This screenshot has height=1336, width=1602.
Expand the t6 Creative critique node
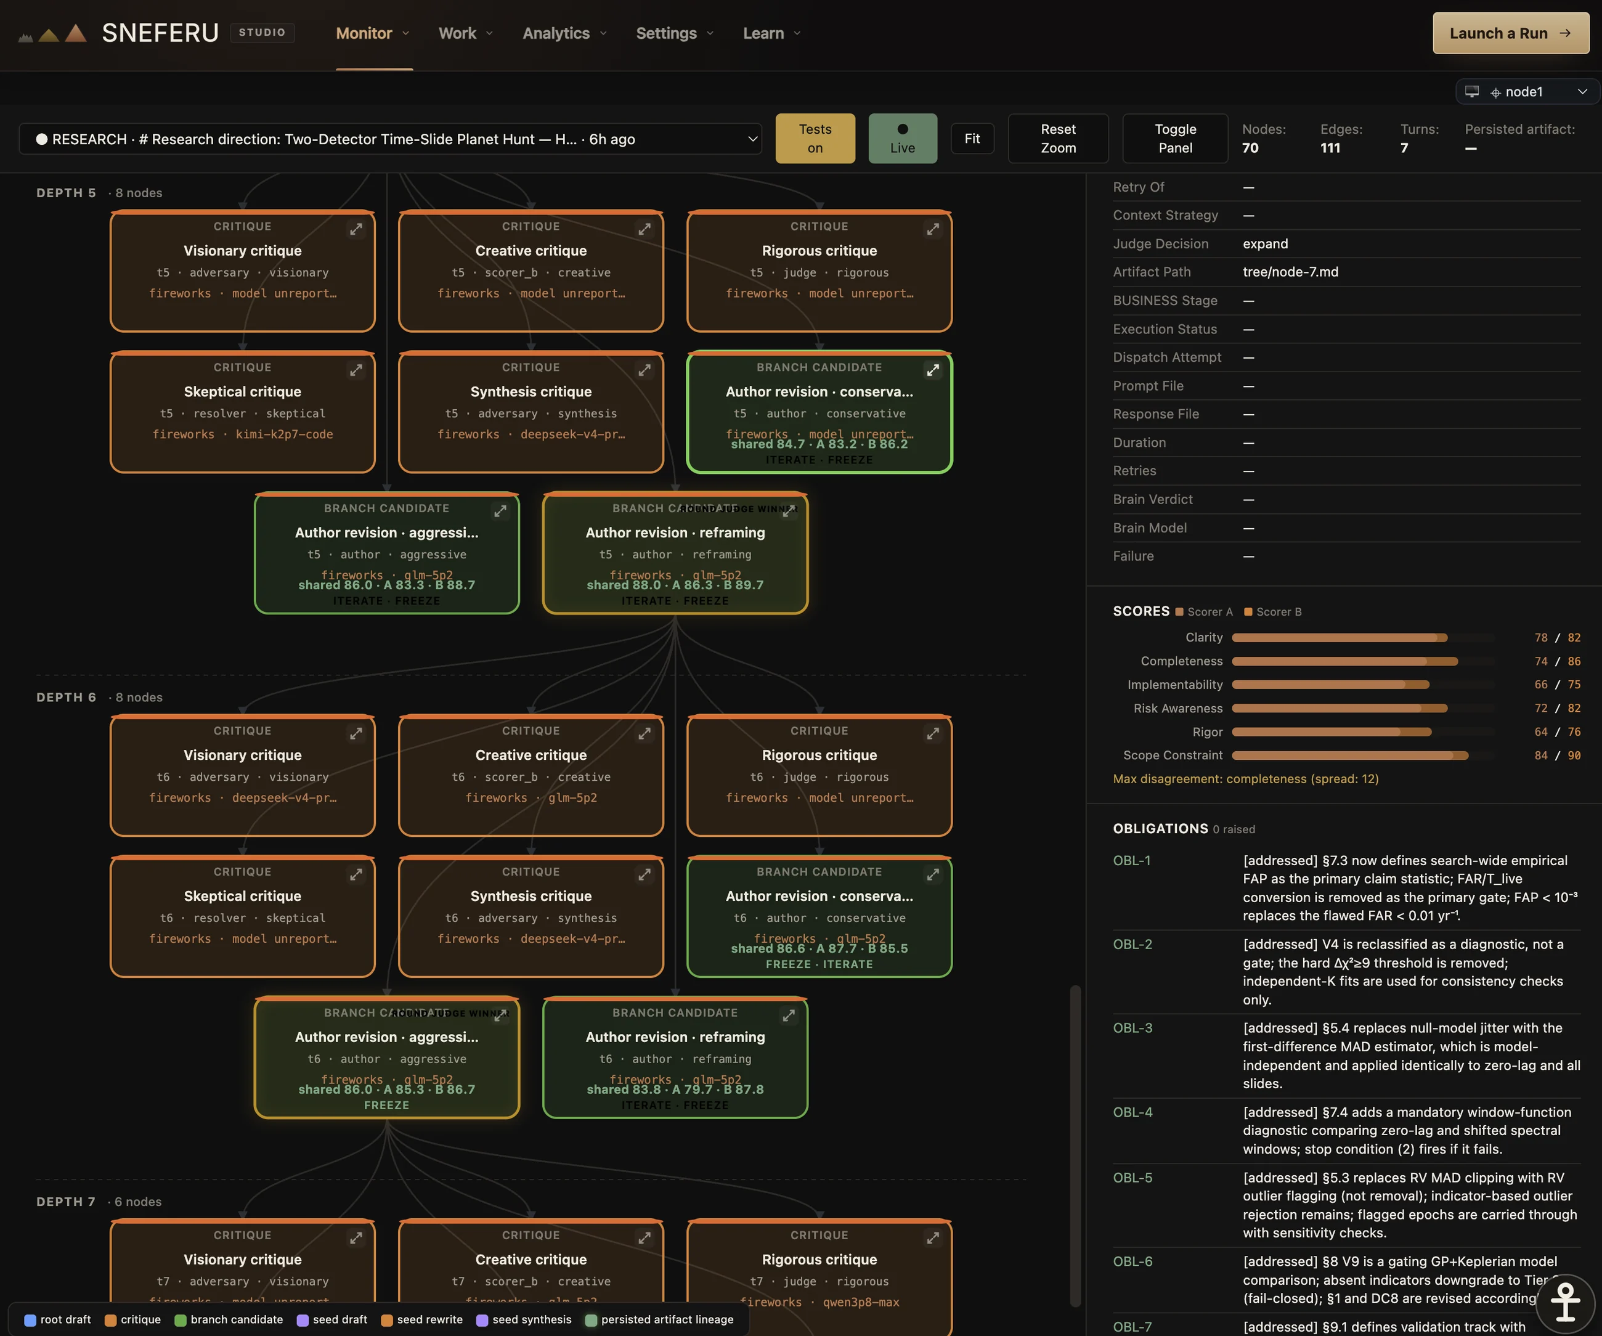[x=644, y=733]
